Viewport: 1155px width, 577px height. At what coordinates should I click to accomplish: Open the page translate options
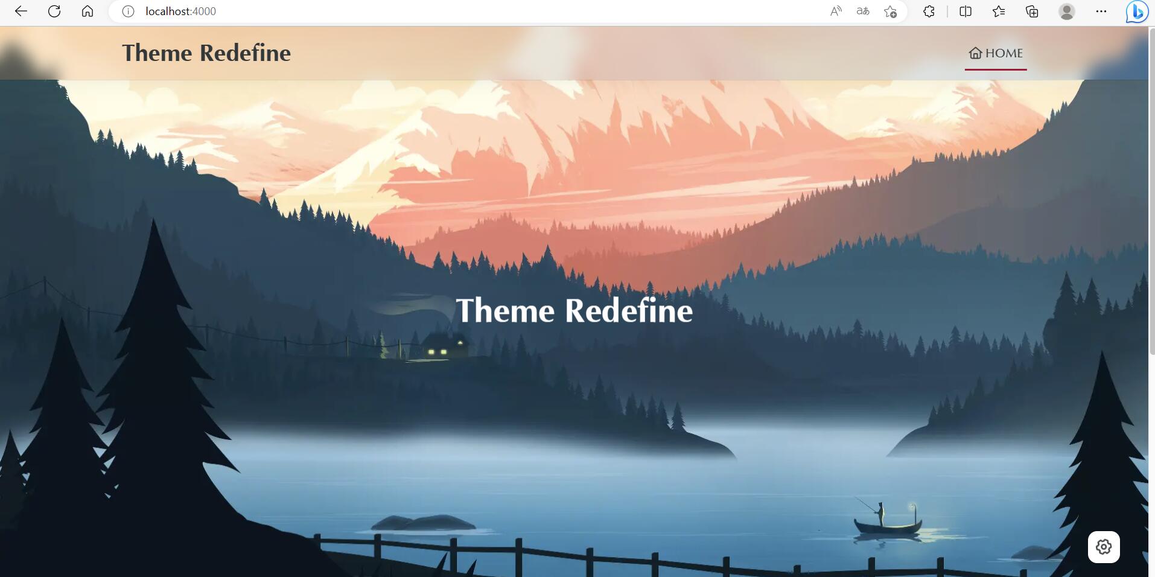point(863,11)
